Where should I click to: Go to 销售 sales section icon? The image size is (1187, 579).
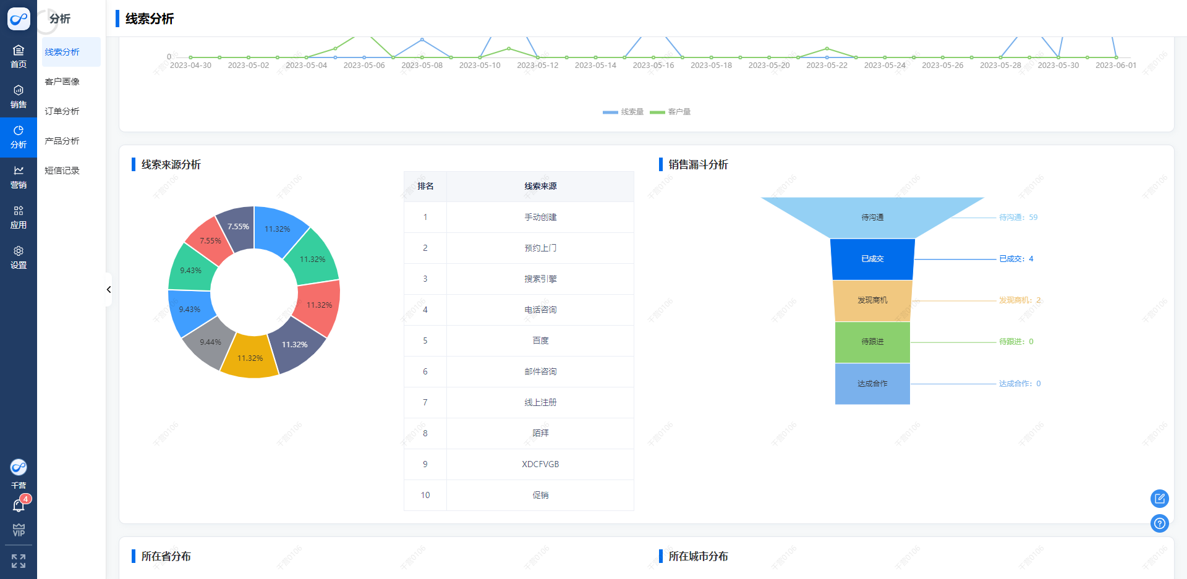pos(19,96)
